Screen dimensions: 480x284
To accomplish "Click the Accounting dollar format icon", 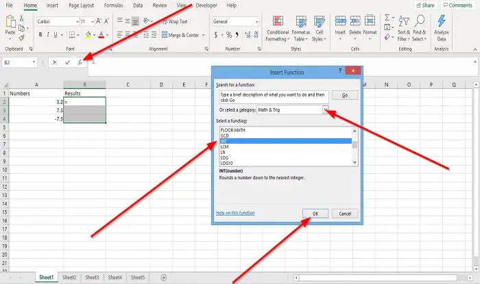I will point(216,35).
